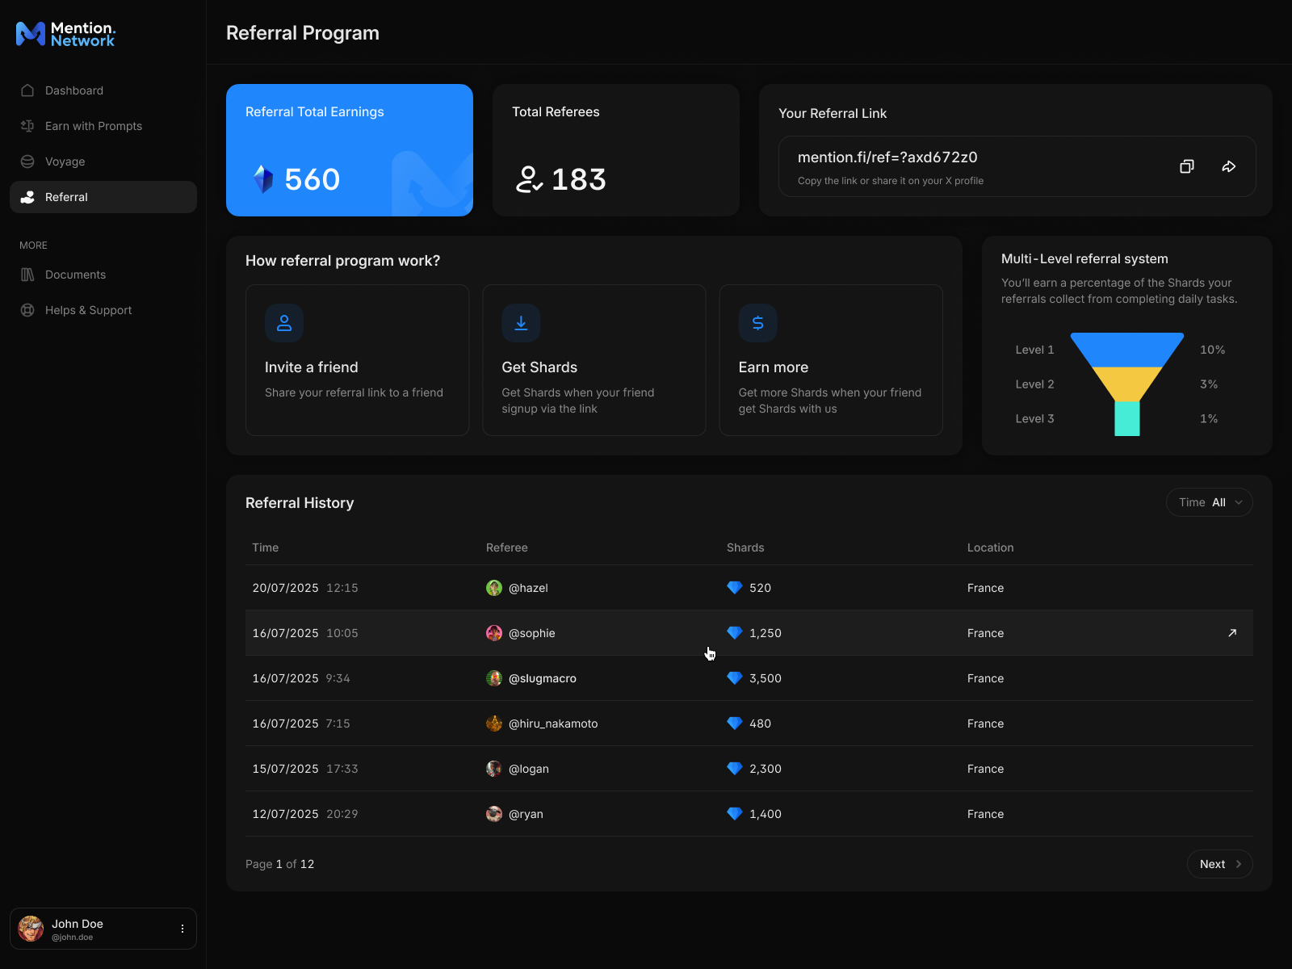1292x969 pixels.
Task: Click the Location column header
Action: click(x=990, y=547)
